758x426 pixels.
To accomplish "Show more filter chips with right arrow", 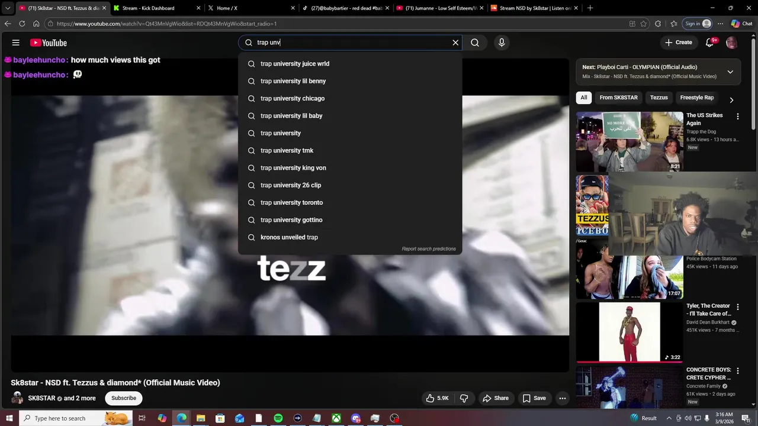I will coord(731,99).
